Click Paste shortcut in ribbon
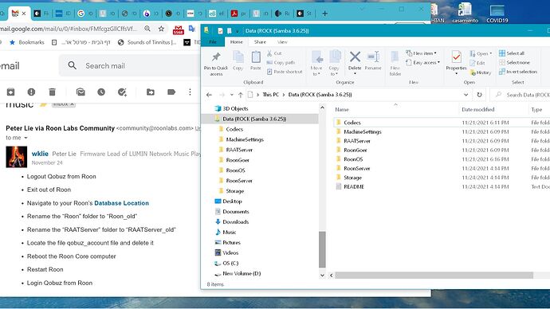This screenshot has height=309, width=550. pos(285,72)
